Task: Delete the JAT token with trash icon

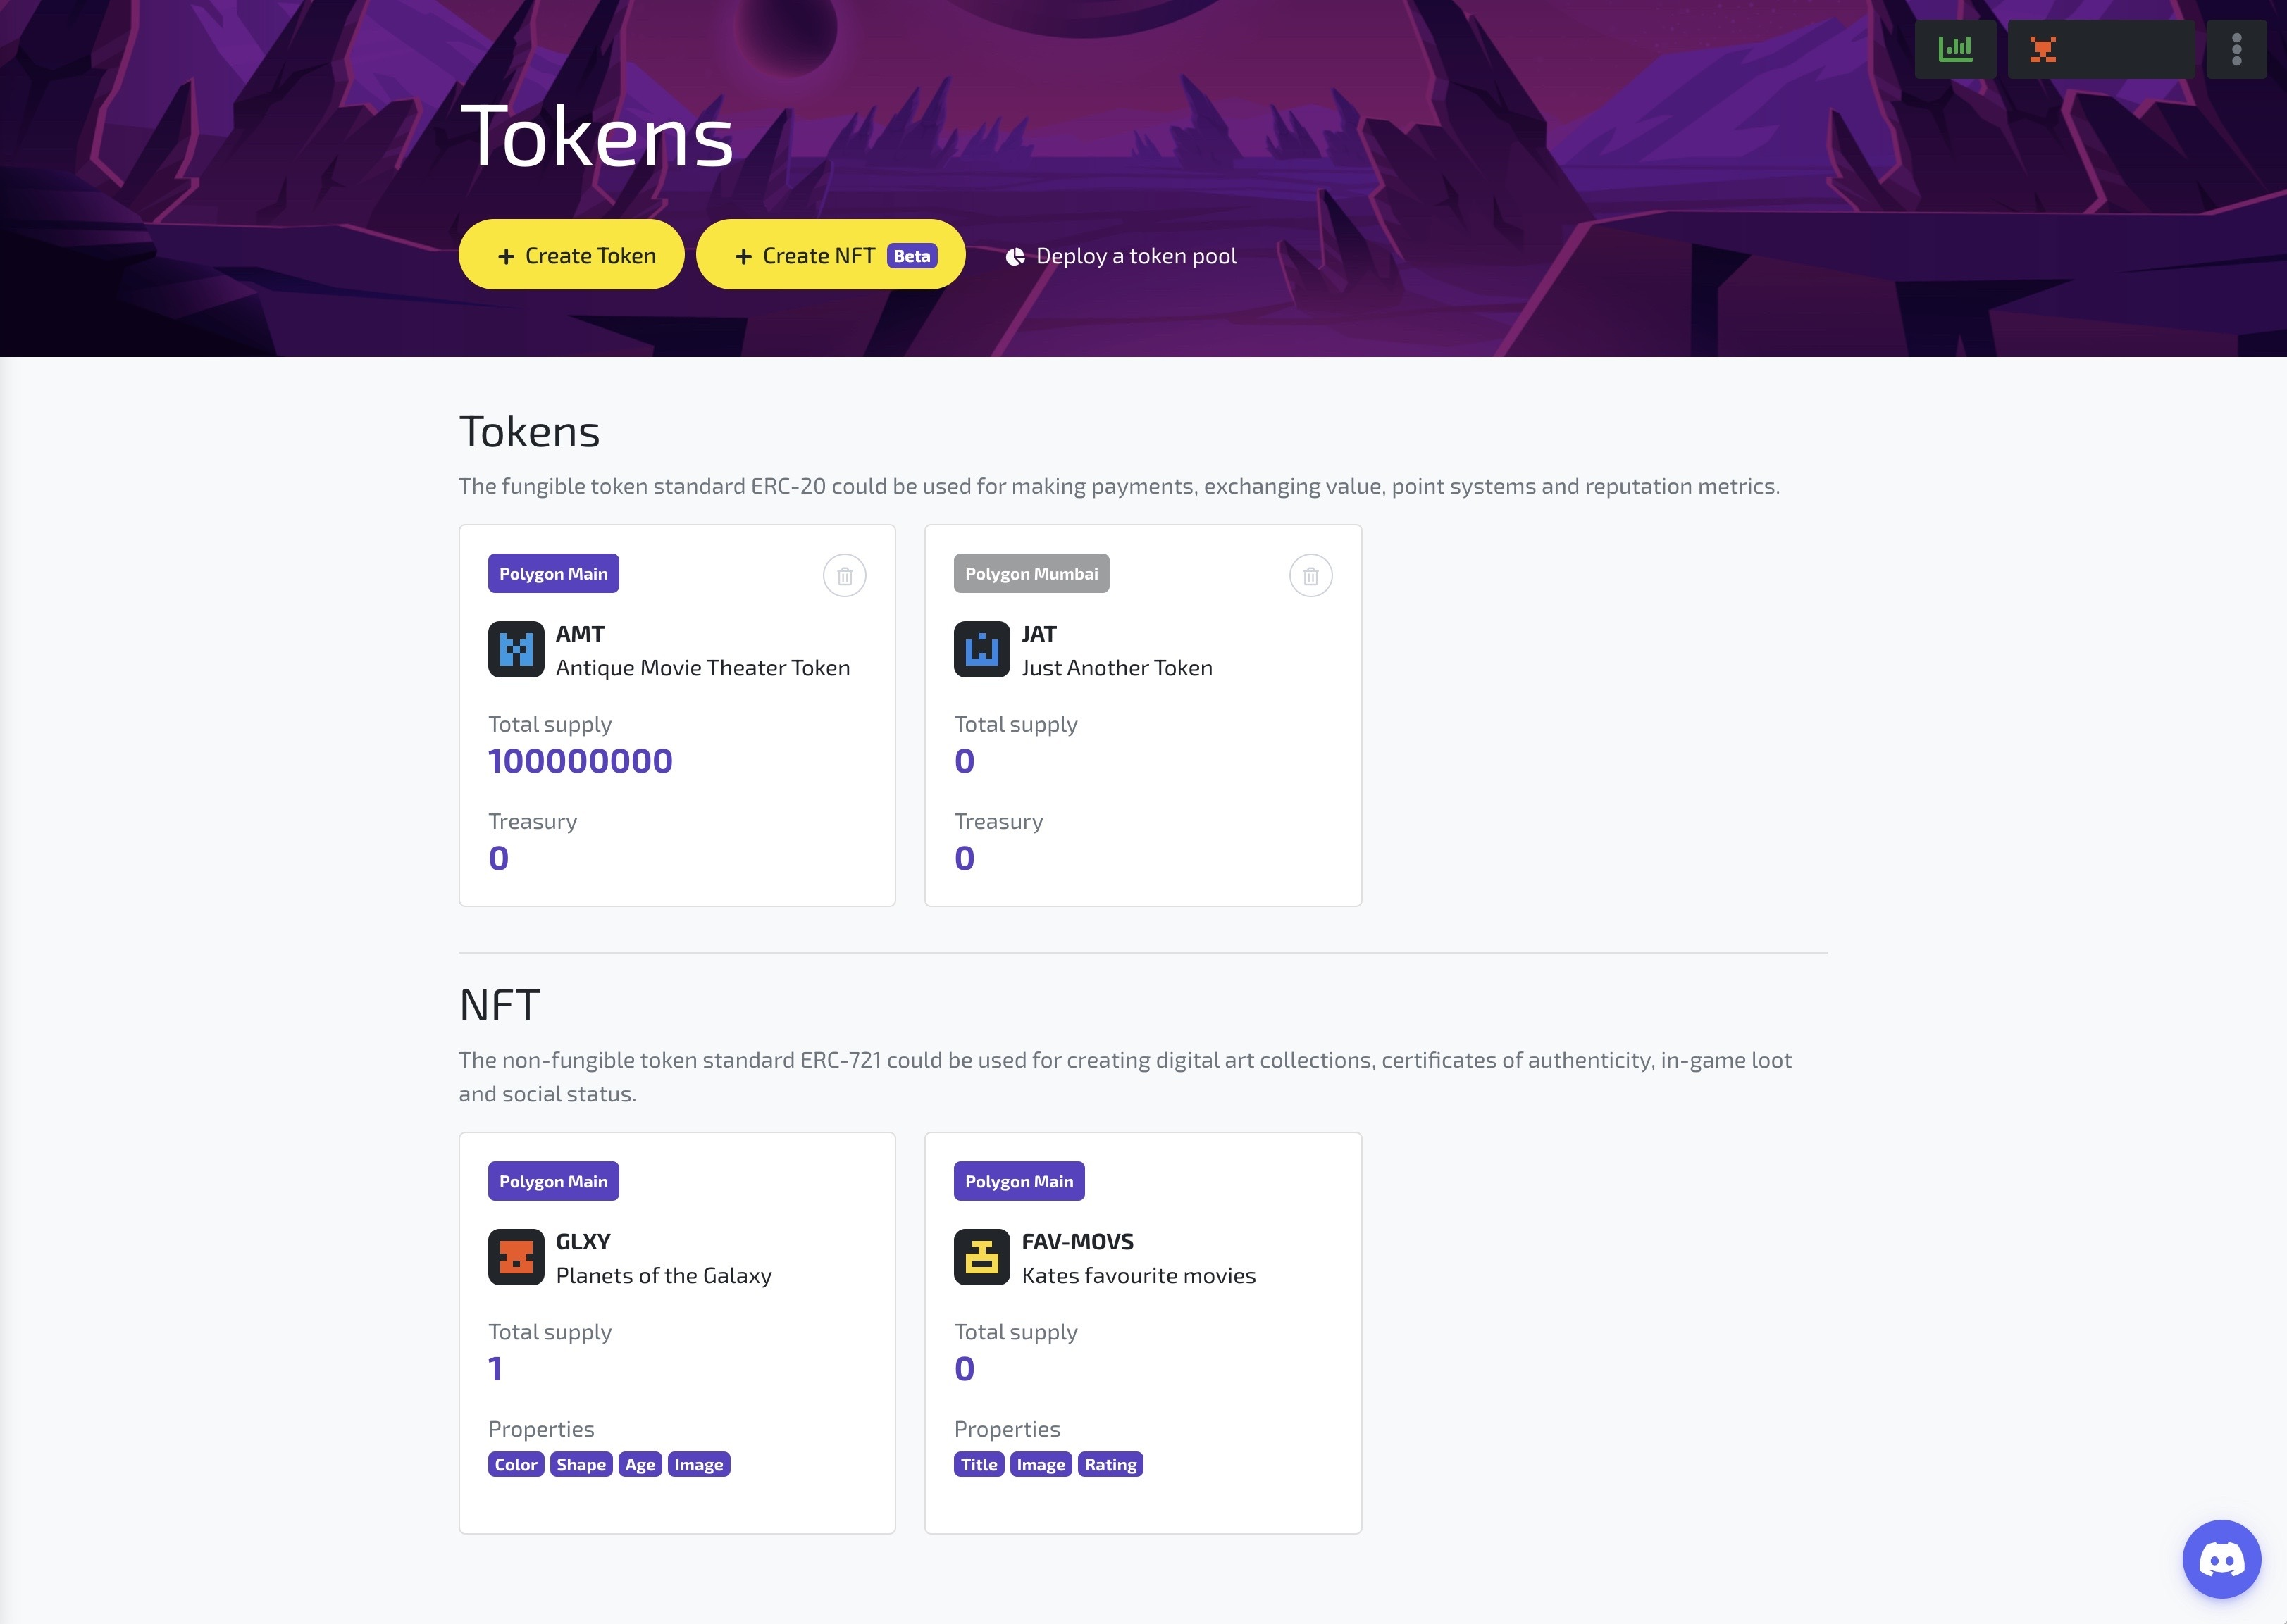Action: click(x=1310, y=576)
